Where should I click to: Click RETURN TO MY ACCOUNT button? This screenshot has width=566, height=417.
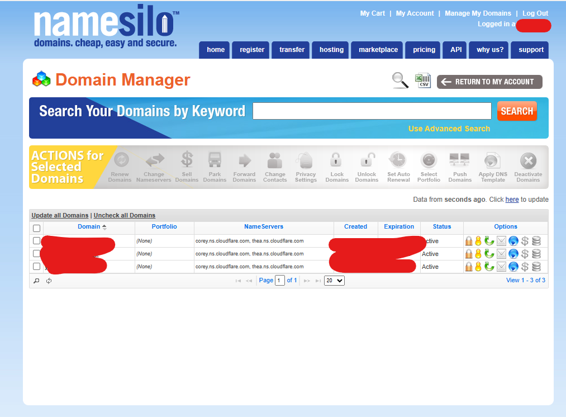[x=489, y=82]
